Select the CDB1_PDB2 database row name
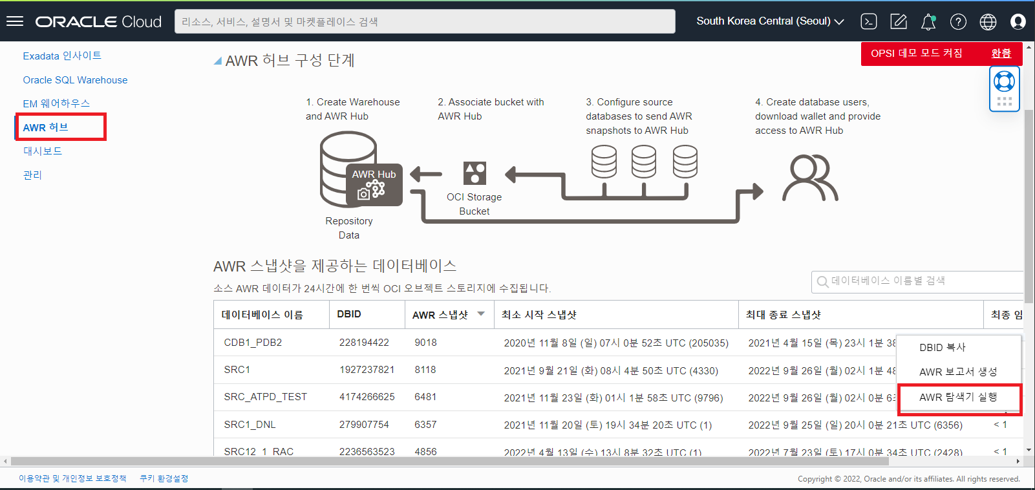1035x490 pixels. [x=253, y=343]
